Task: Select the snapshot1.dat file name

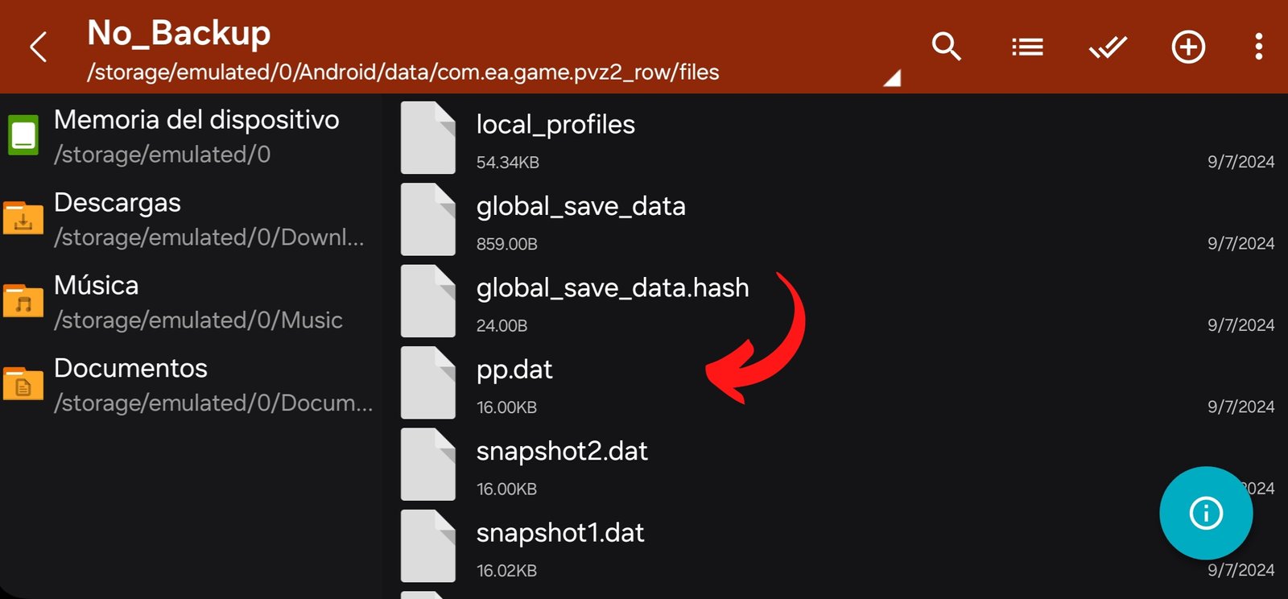Action: point(560,533)
